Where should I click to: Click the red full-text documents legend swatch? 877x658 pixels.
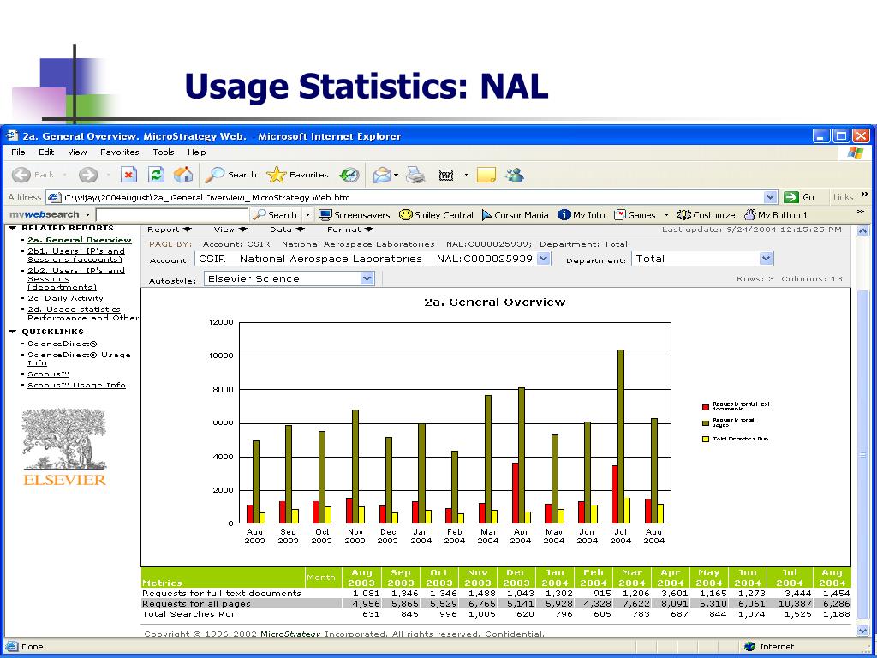click(706, 407)
